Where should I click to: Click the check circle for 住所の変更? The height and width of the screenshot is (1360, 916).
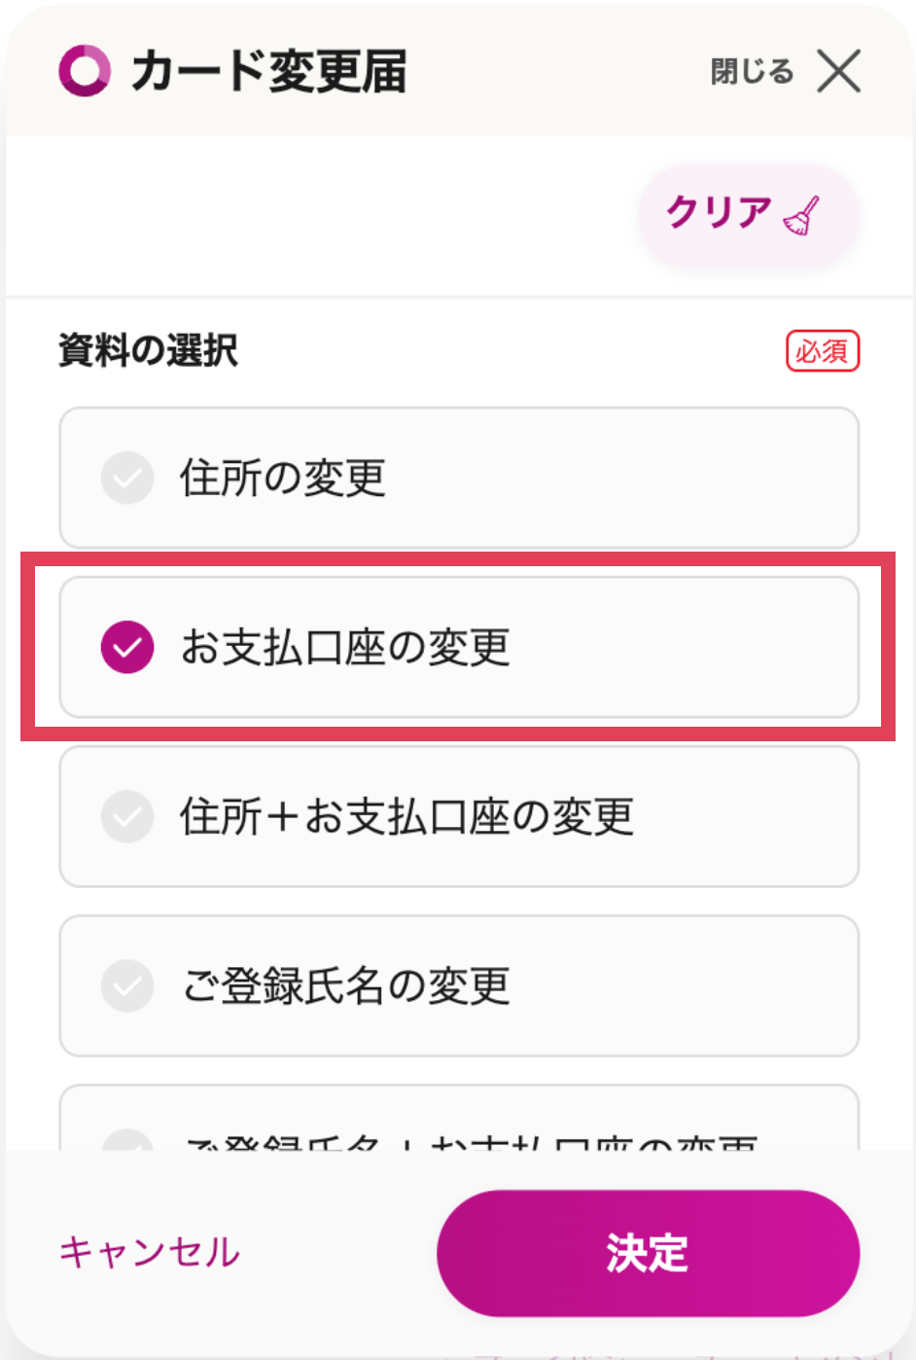(x=127, y=478)
